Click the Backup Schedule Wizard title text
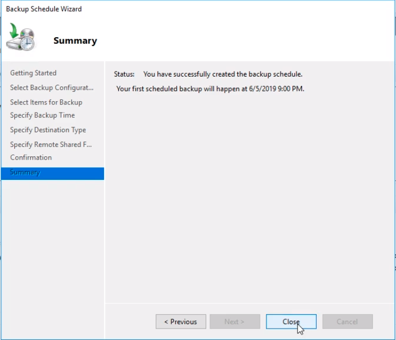The image size is (396, 340). pyautogui.click(x=44, y=9)
